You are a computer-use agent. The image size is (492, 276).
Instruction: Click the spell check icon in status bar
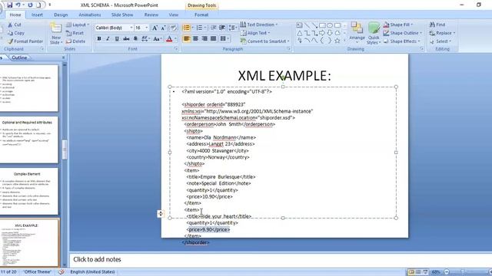[x=61, y=272]
